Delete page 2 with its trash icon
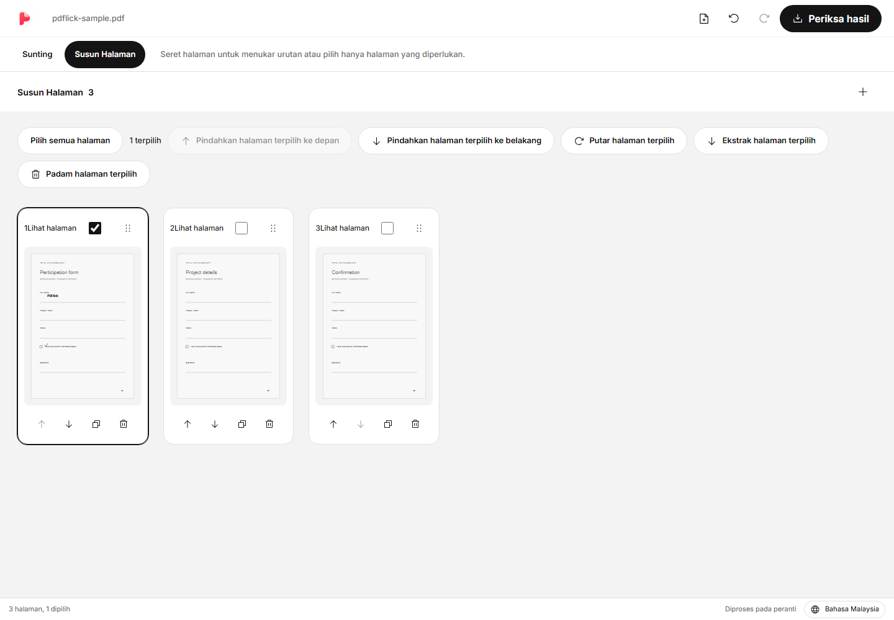 click(x=269, y=424)
